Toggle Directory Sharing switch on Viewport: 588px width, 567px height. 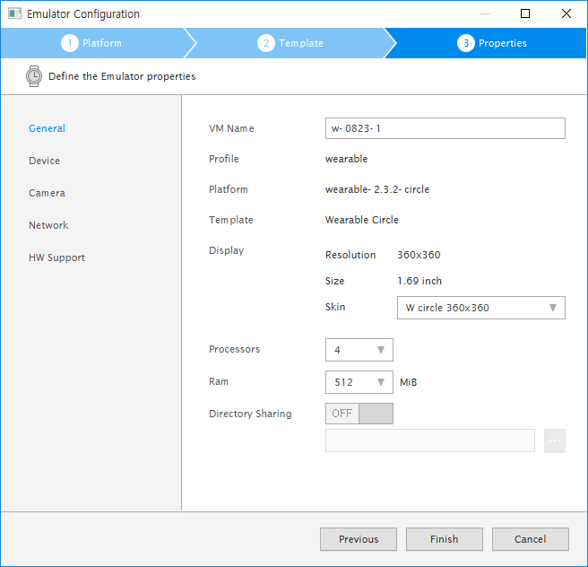359,414
